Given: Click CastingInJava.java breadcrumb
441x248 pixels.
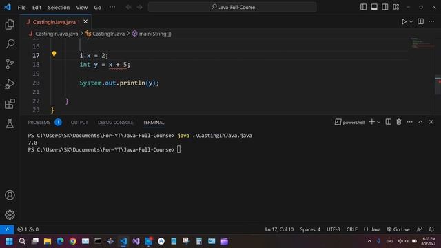Looking at the screenshot, I should click(x=57, y=34).
